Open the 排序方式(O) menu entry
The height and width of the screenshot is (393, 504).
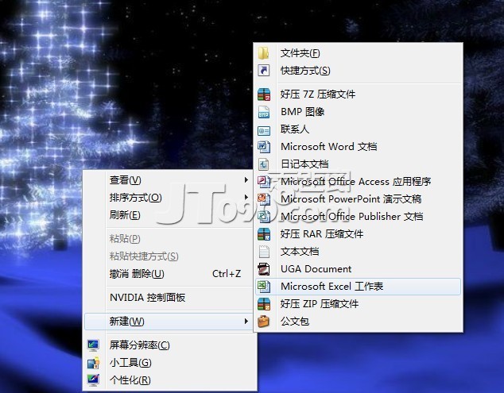[169, 198]
